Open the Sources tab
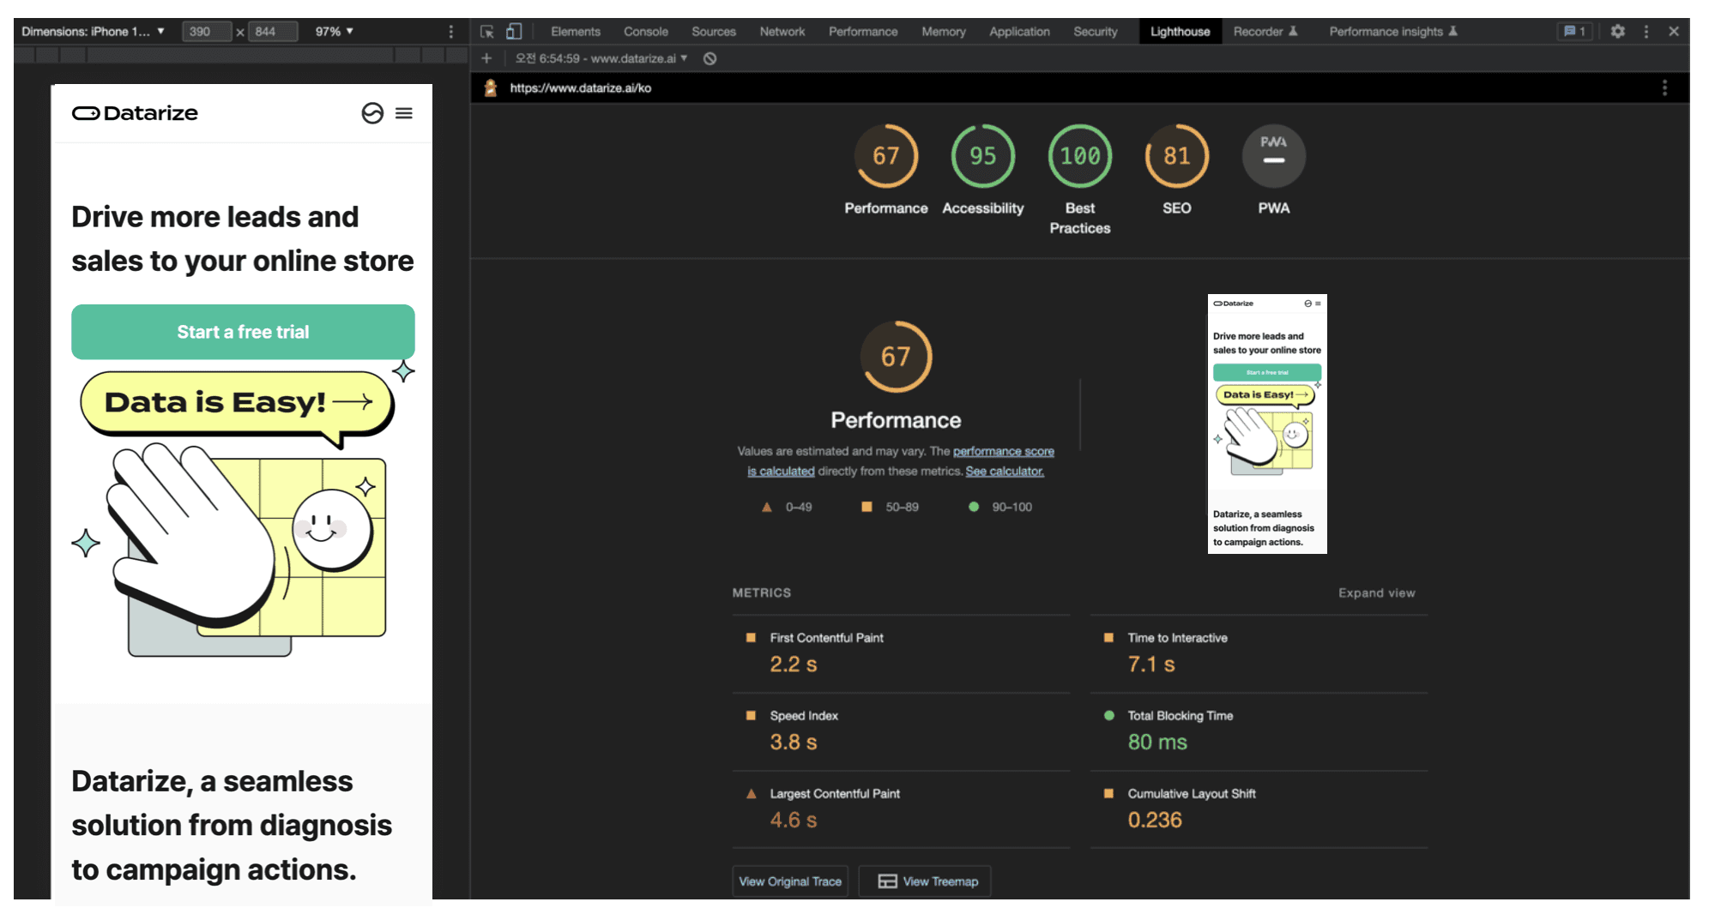This screenshot has width=1709, height=914. pyautogui.click(x=714, y=32)
